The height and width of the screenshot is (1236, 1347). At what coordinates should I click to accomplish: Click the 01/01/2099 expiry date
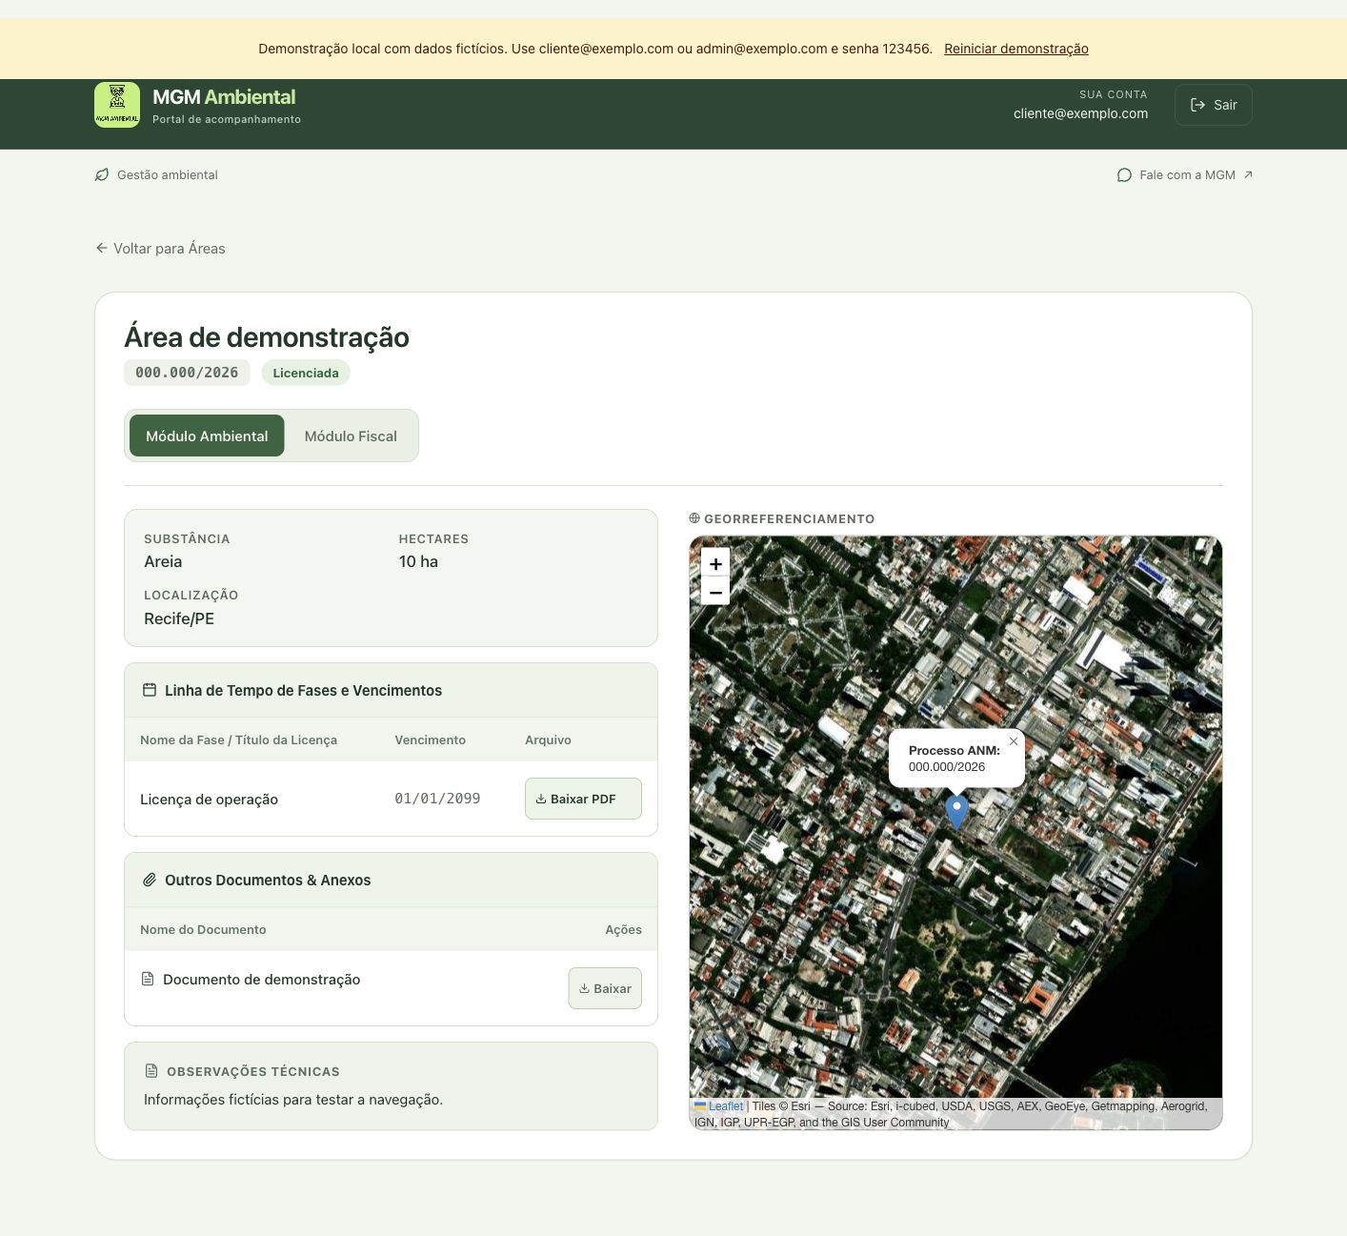coord(437,799)
